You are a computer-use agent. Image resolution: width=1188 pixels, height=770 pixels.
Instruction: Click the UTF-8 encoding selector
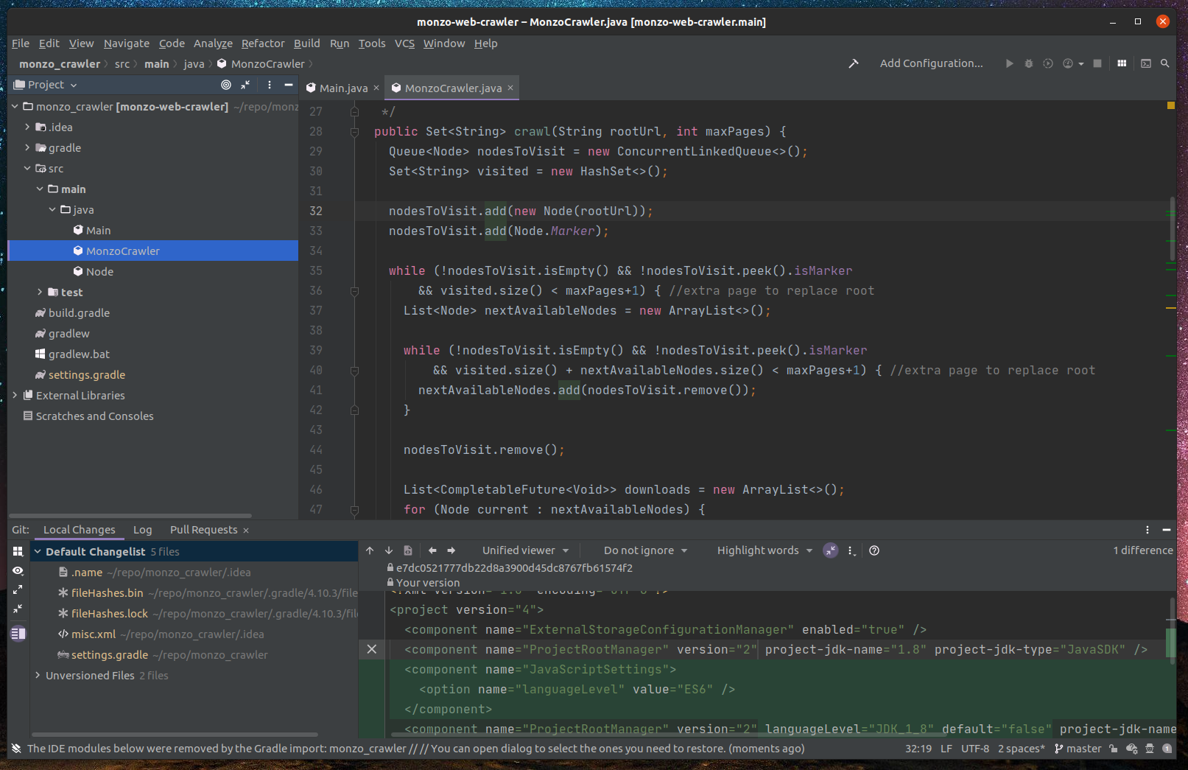tap(975, 749)
